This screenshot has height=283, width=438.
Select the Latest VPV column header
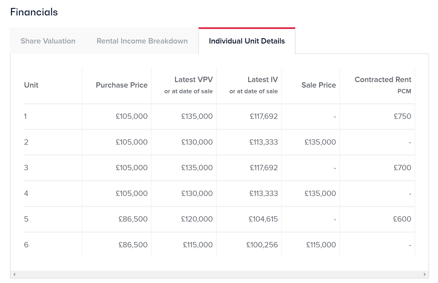click(193, 80)
